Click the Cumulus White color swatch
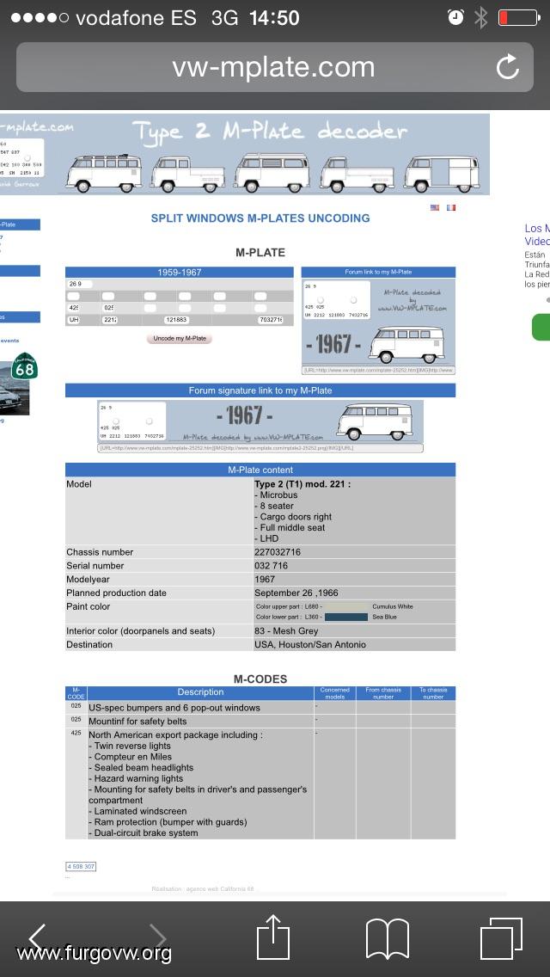The image size is (550, 977). click(347, 606)
